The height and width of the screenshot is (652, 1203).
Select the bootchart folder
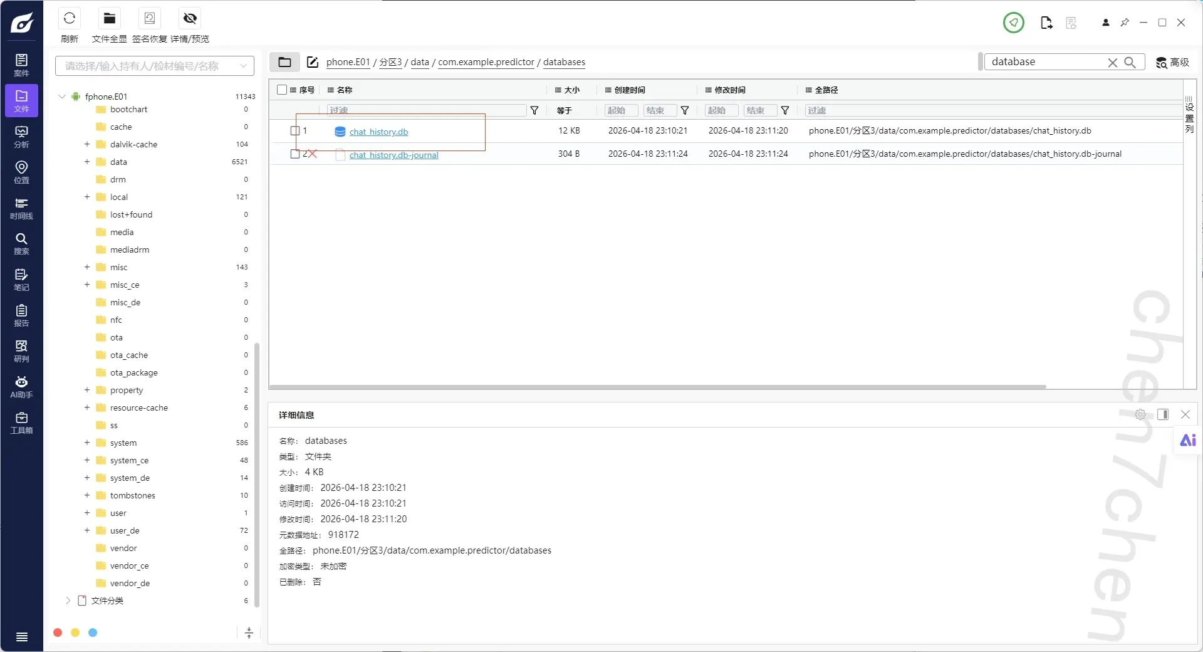tap(128, 109)
